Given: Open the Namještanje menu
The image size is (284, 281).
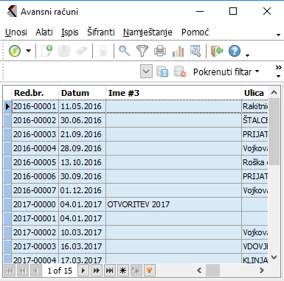Looking at the screenshot, I should pyautogui.click(x=148, y=32).
